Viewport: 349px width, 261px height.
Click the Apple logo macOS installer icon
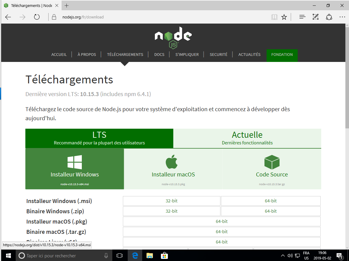point(171,162)
